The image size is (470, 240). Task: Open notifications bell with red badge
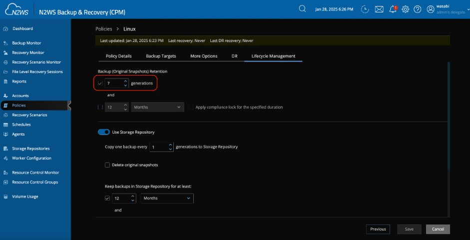click(x=393, y=9)
